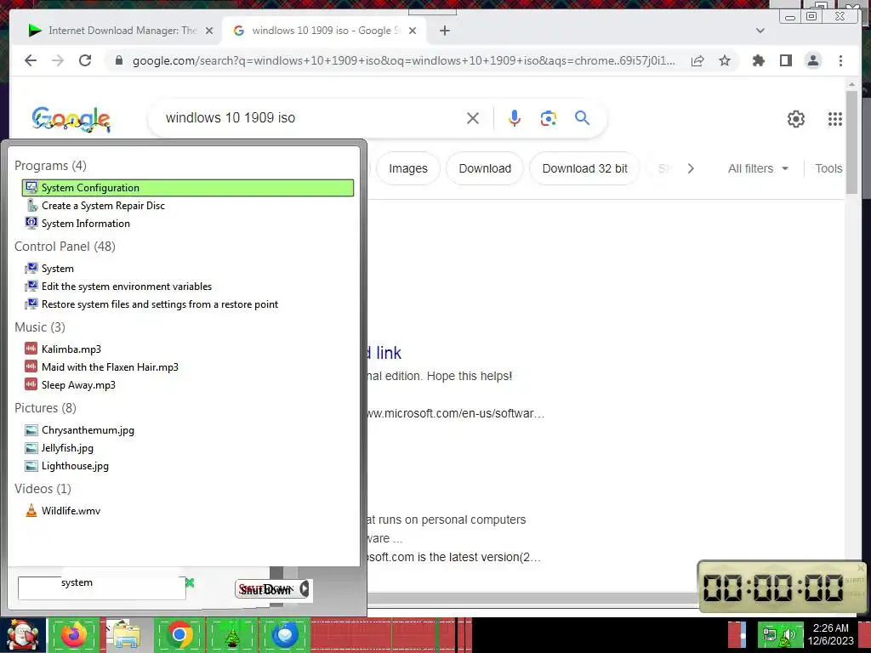Click the address bar URL
The image size is (871, 653).
click(x=404, y=60)
